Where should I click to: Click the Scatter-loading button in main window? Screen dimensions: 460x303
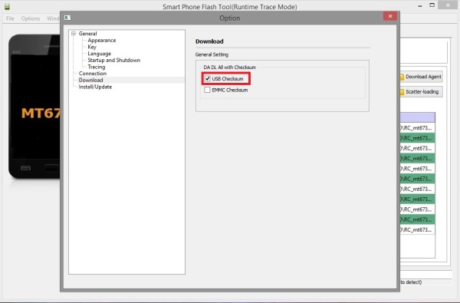click(x=421, y=91)
